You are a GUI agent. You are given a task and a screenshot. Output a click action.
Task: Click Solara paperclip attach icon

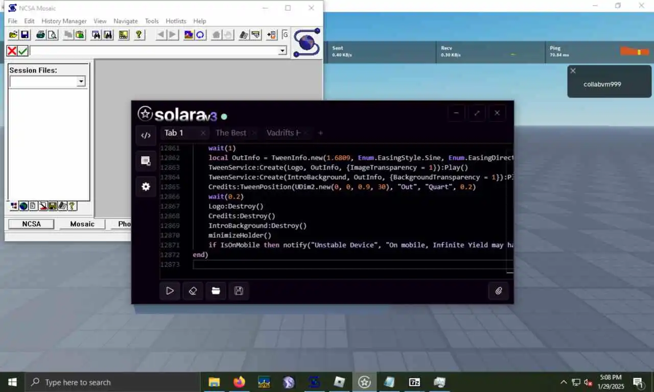(498, 290)
